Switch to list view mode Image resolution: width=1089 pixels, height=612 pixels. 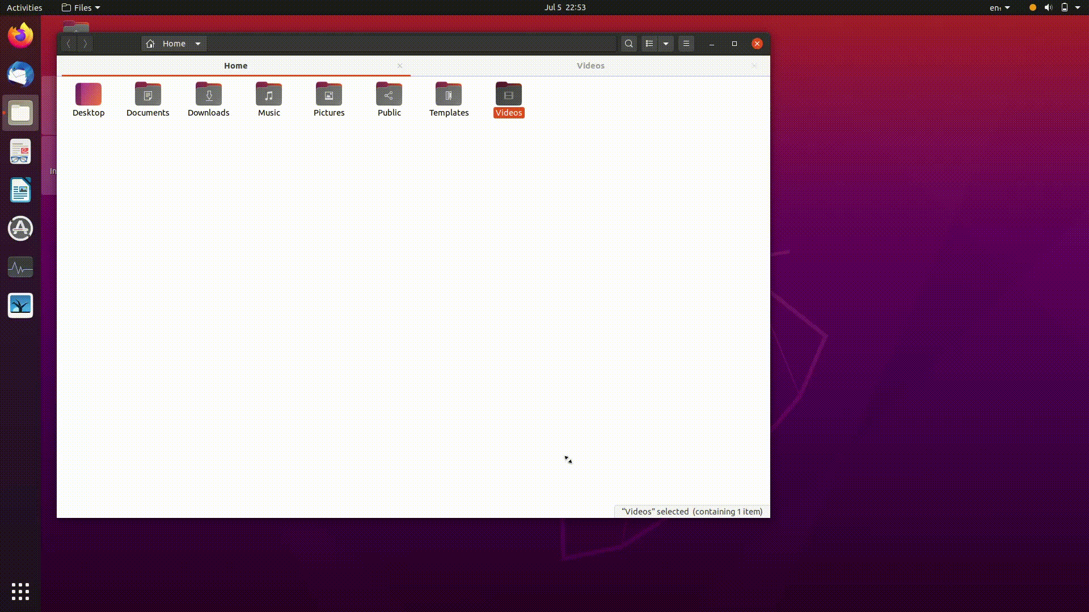[650, 43]
